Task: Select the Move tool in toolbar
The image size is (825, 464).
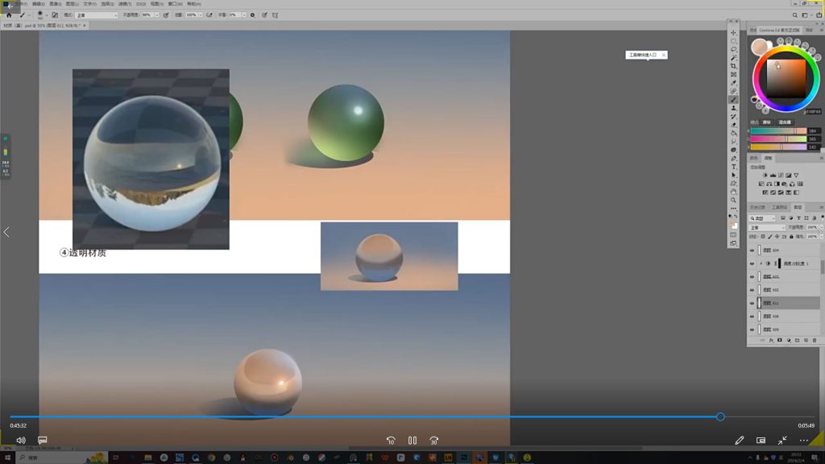Action: click(x=733, y=32)
